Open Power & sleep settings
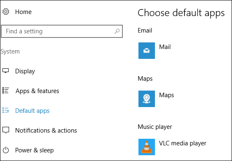Image resolution: width=232 pixels, height=161 pixels. pos(34,150)
